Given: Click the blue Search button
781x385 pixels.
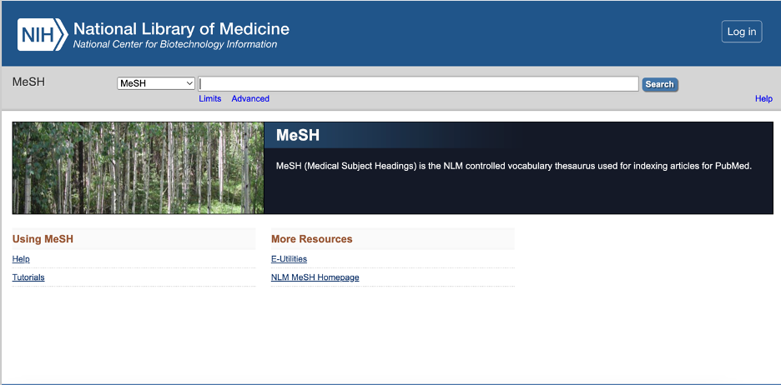Looking at the screenshot, I should point(659,84).
